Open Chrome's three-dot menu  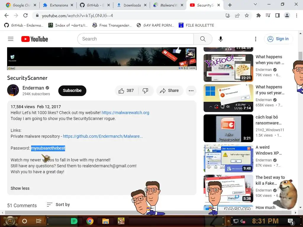click(296, 15)
